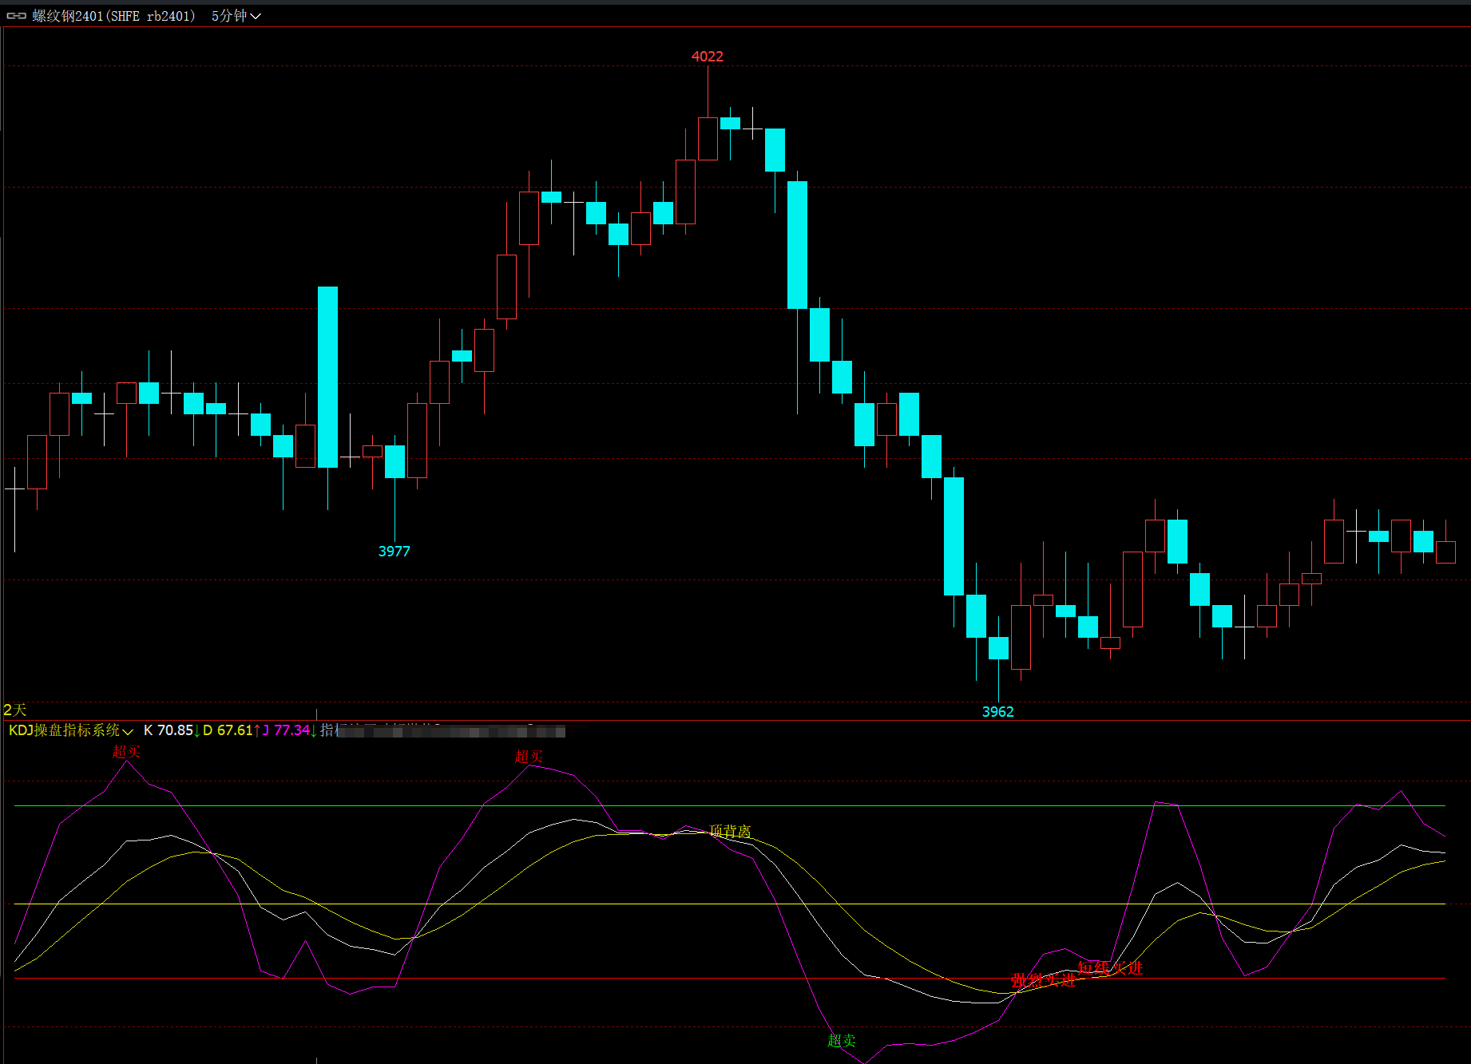
Task: Click the 4022 high price label
Action: tap(707, 57)
